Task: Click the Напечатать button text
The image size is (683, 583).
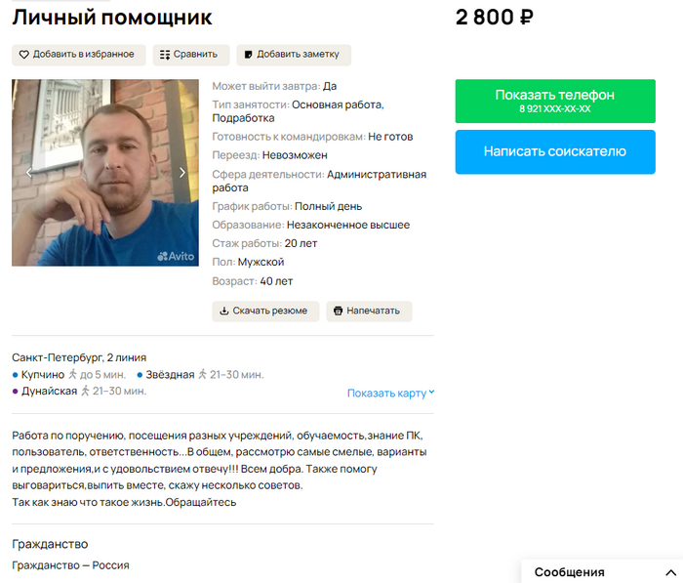Action: pyautogui.click(x=374, y=311)
